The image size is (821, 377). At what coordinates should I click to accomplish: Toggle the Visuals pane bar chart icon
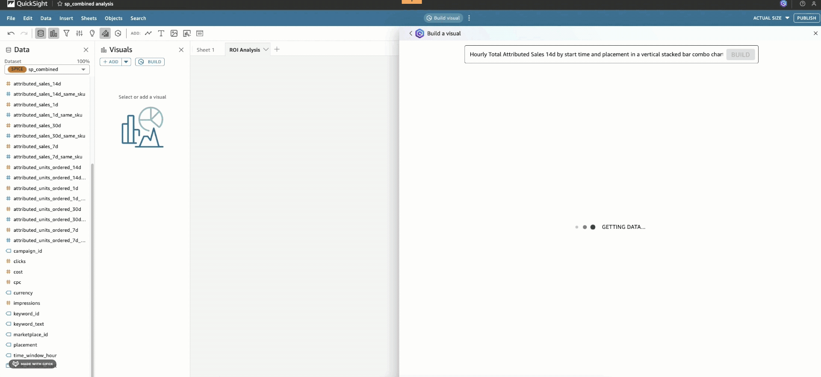coord(53,33)
